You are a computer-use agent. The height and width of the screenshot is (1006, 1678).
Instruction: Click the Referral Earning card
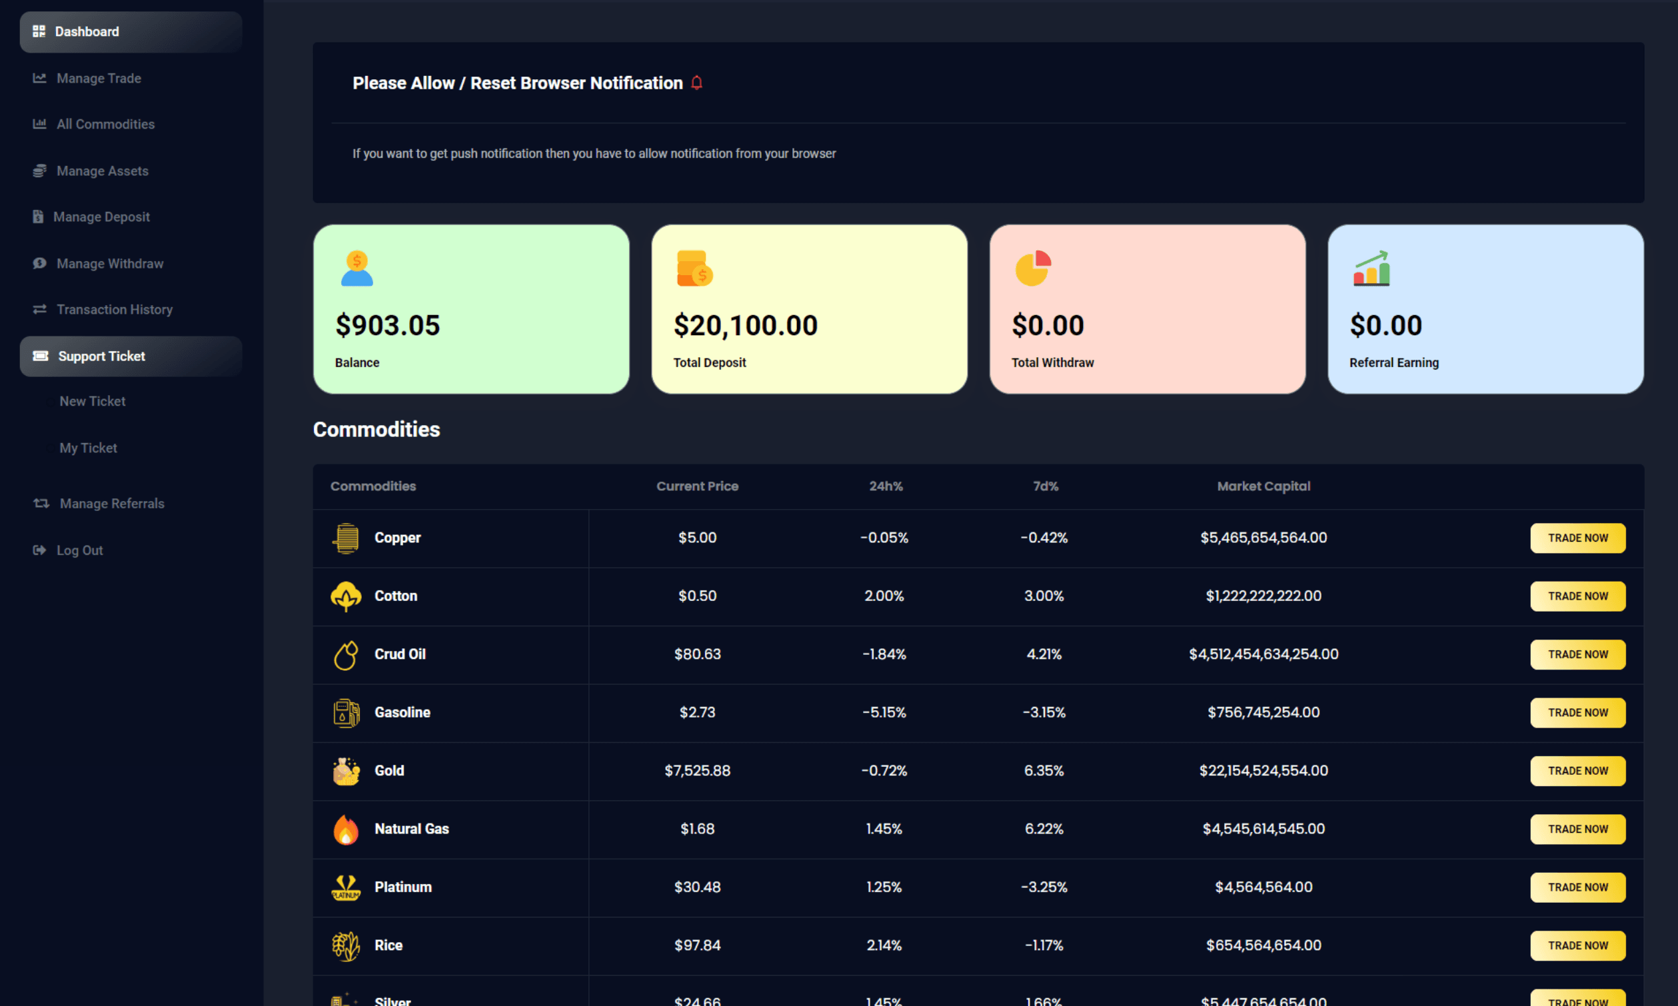(1485, 309)
